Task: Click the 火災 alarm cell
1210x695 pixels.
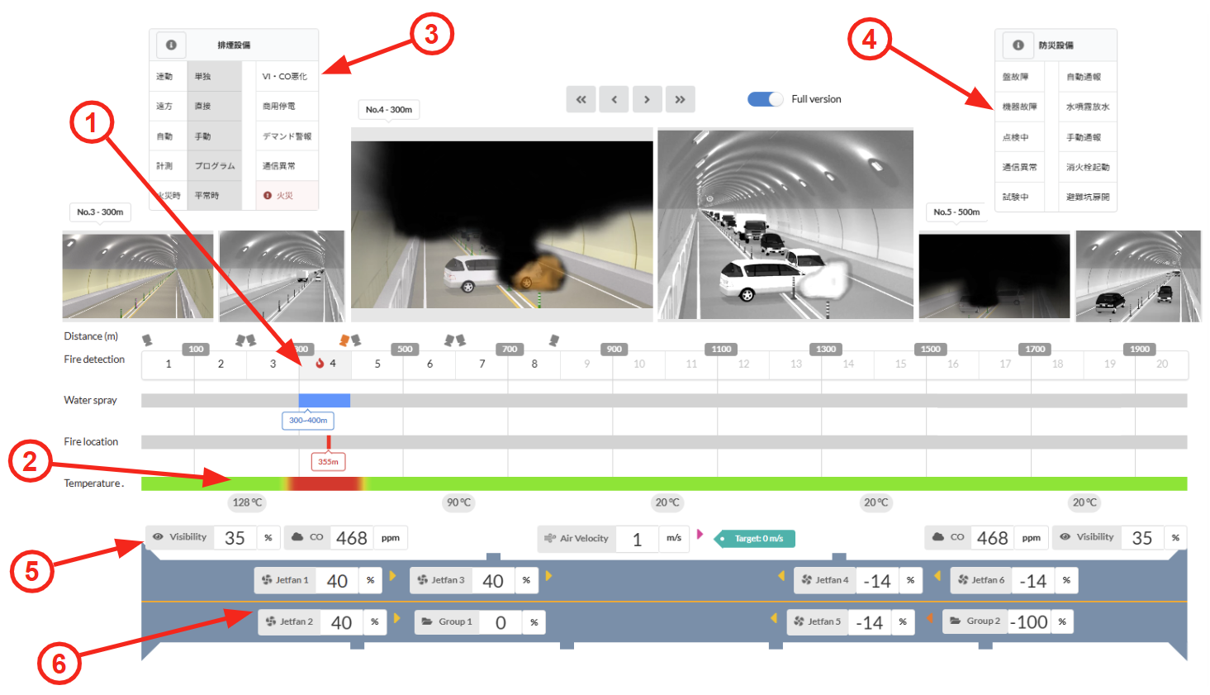Action: point(287,196)
